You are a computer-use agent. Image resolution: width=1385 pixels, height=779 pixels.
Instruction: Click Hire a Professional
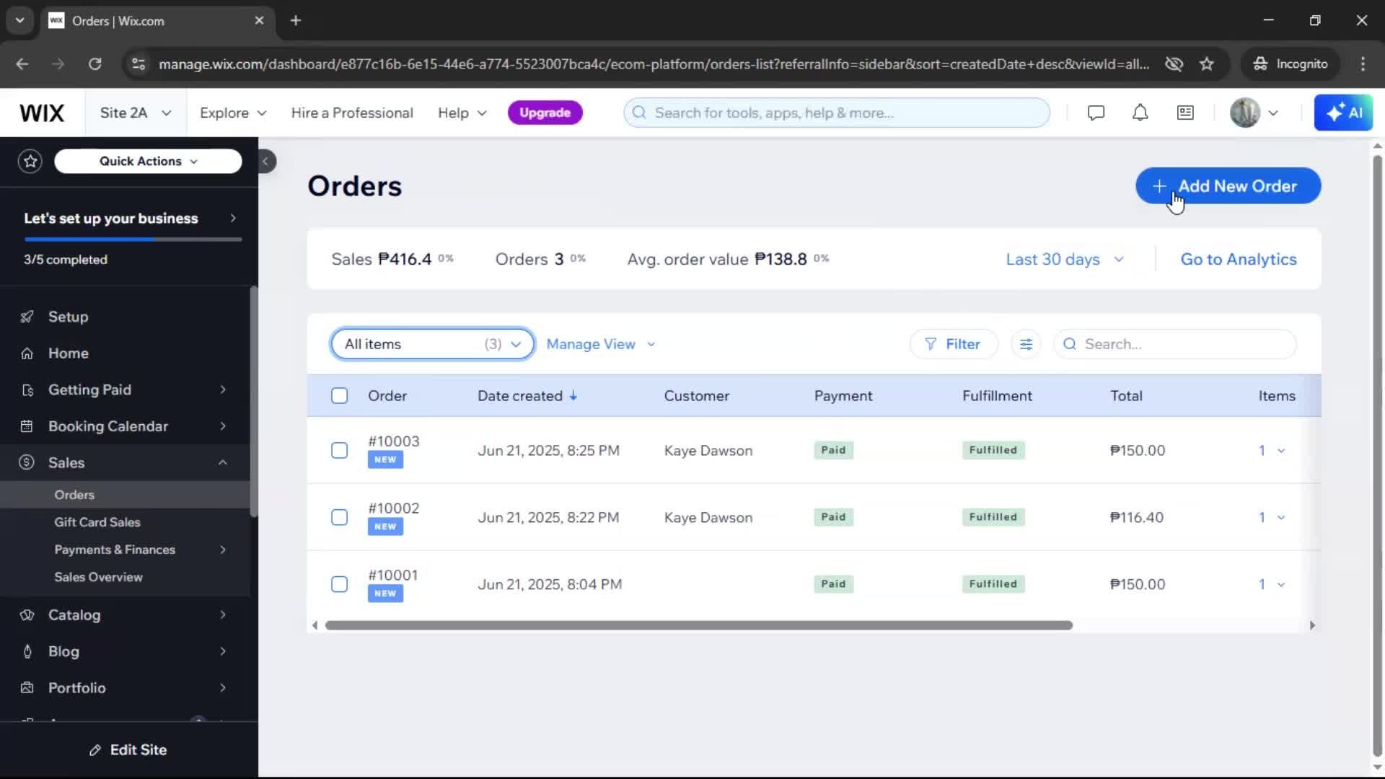[x=352, y=113]
